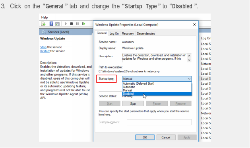Click the Apply button

point(187,137)
